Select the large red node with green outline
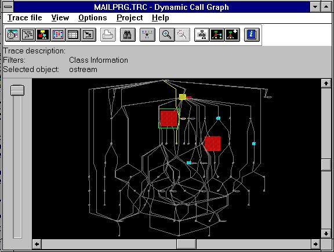This screenshot has height=252, width=334. click(169, 118)
